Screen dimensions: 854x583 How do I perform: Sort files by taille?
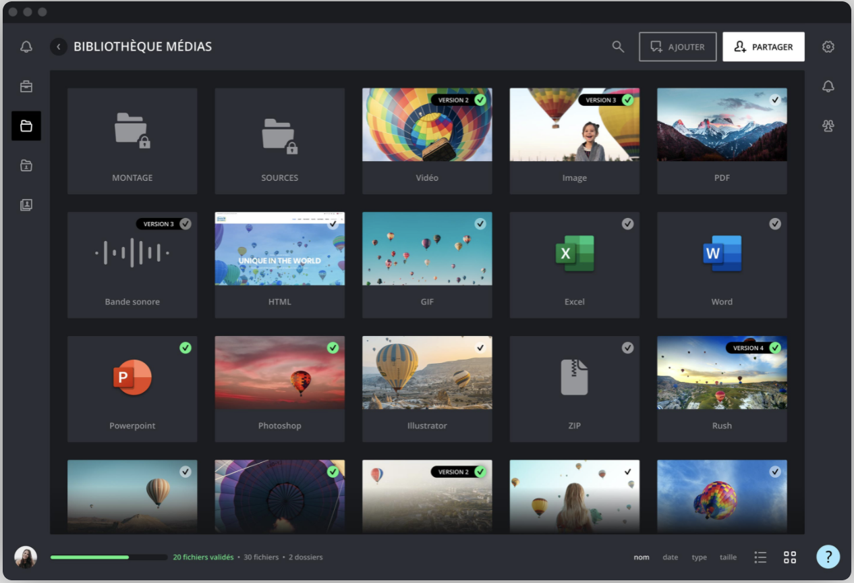tap(728, 557)
